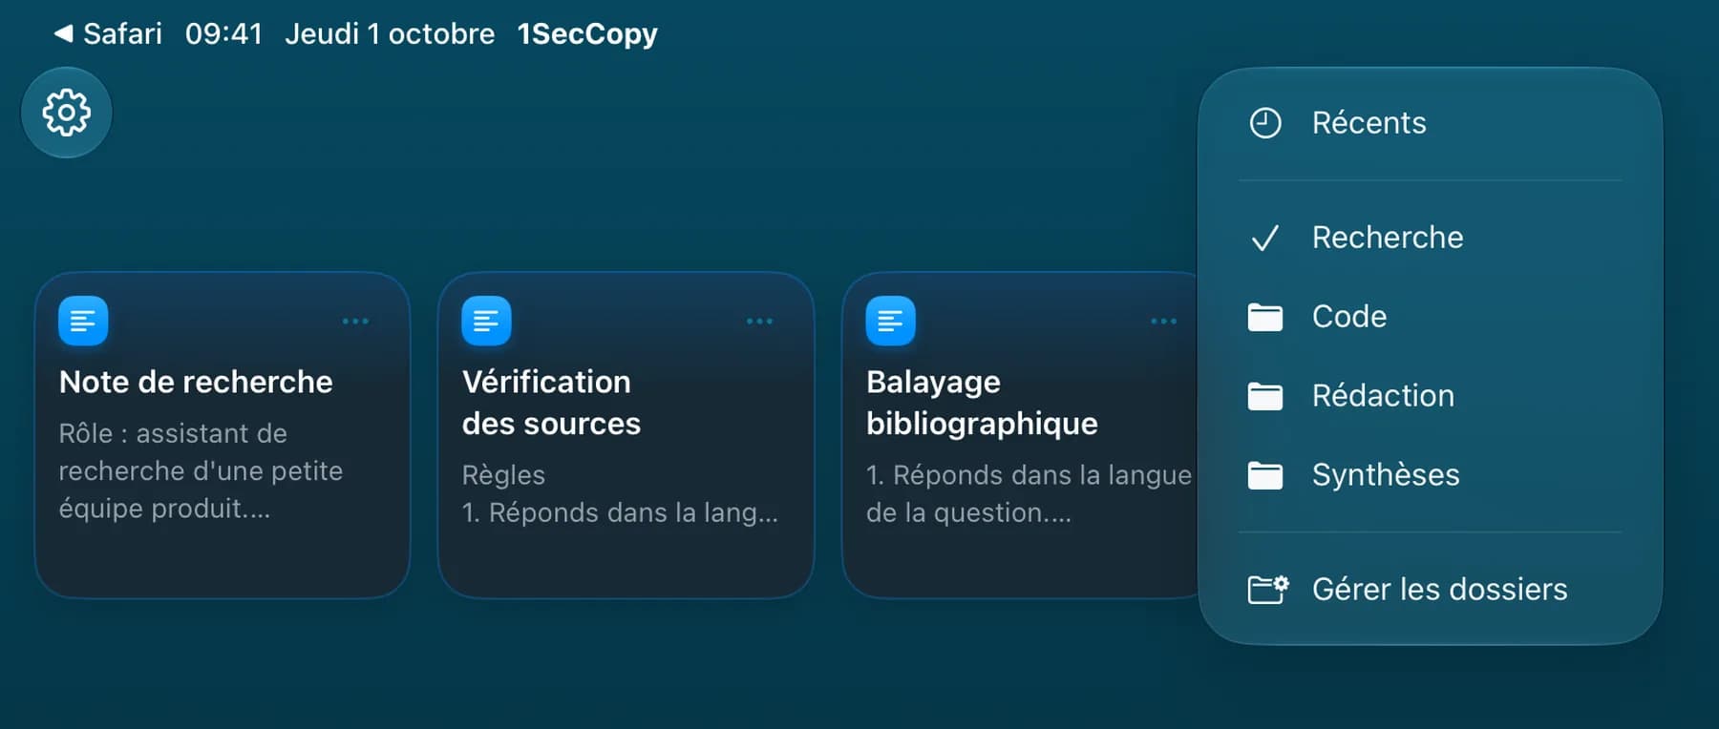Select Récents in the folder menu
Image resolution: width=1719 pixels, height=729 pixels.
tap(1430, 123)
